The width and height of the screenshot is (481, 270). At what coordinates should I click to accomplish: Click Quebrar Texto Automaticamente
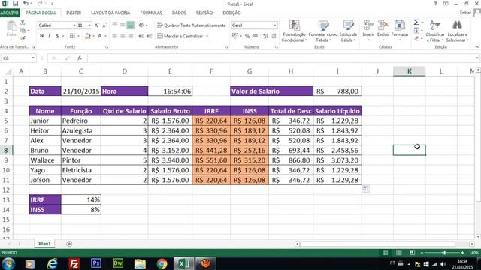click(192, 25)
